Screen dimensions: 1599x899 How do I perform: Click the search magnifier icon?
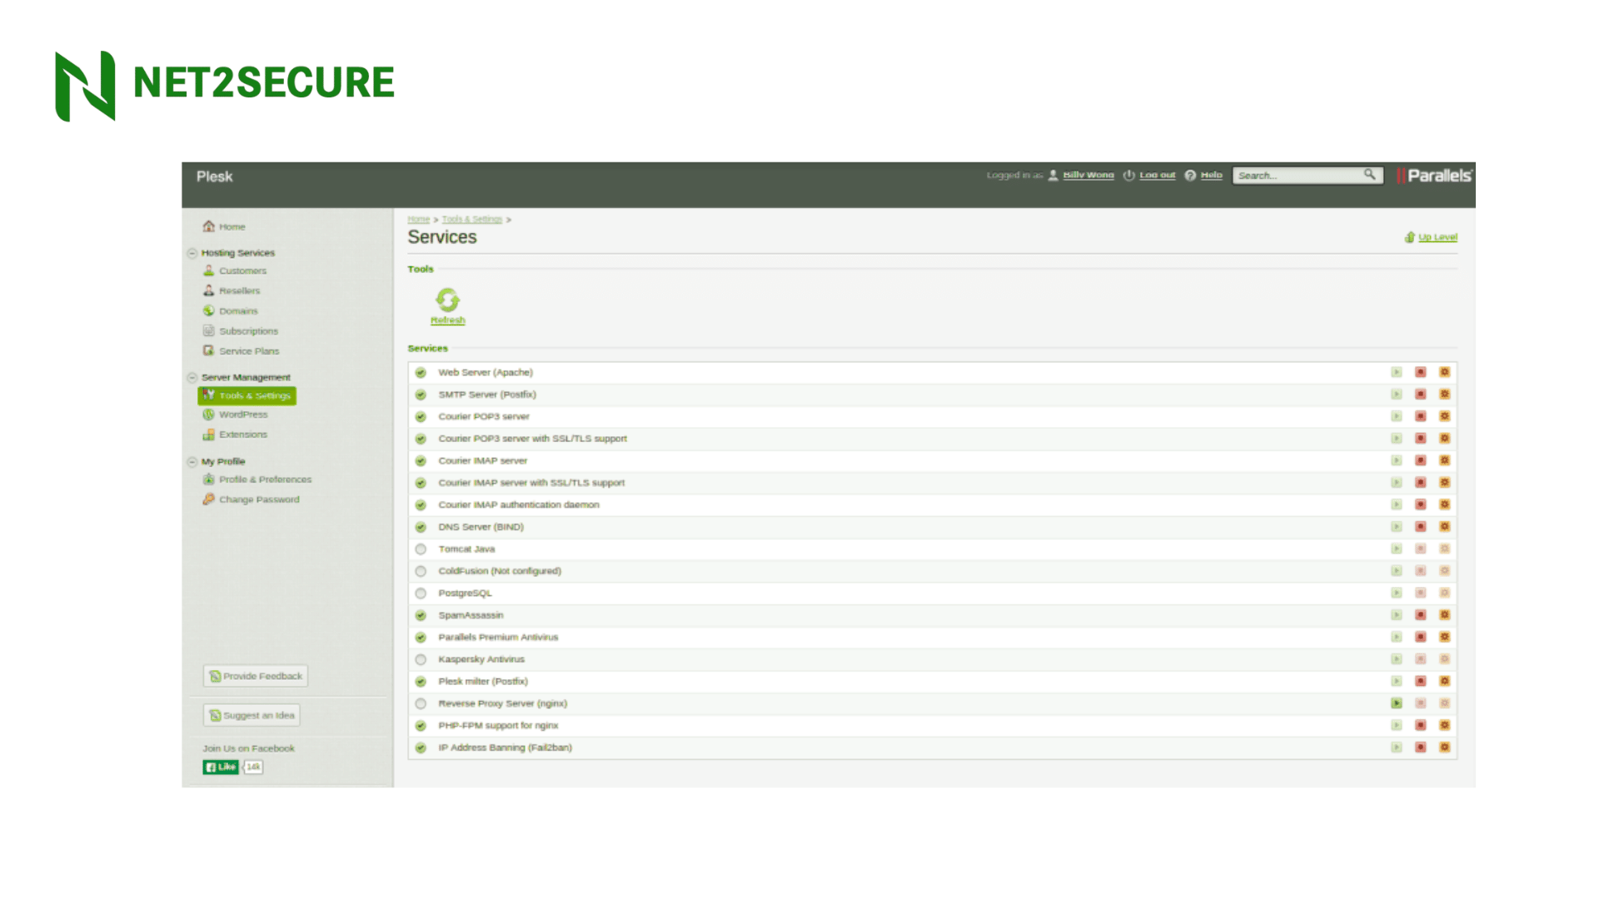coord(1371,175)
